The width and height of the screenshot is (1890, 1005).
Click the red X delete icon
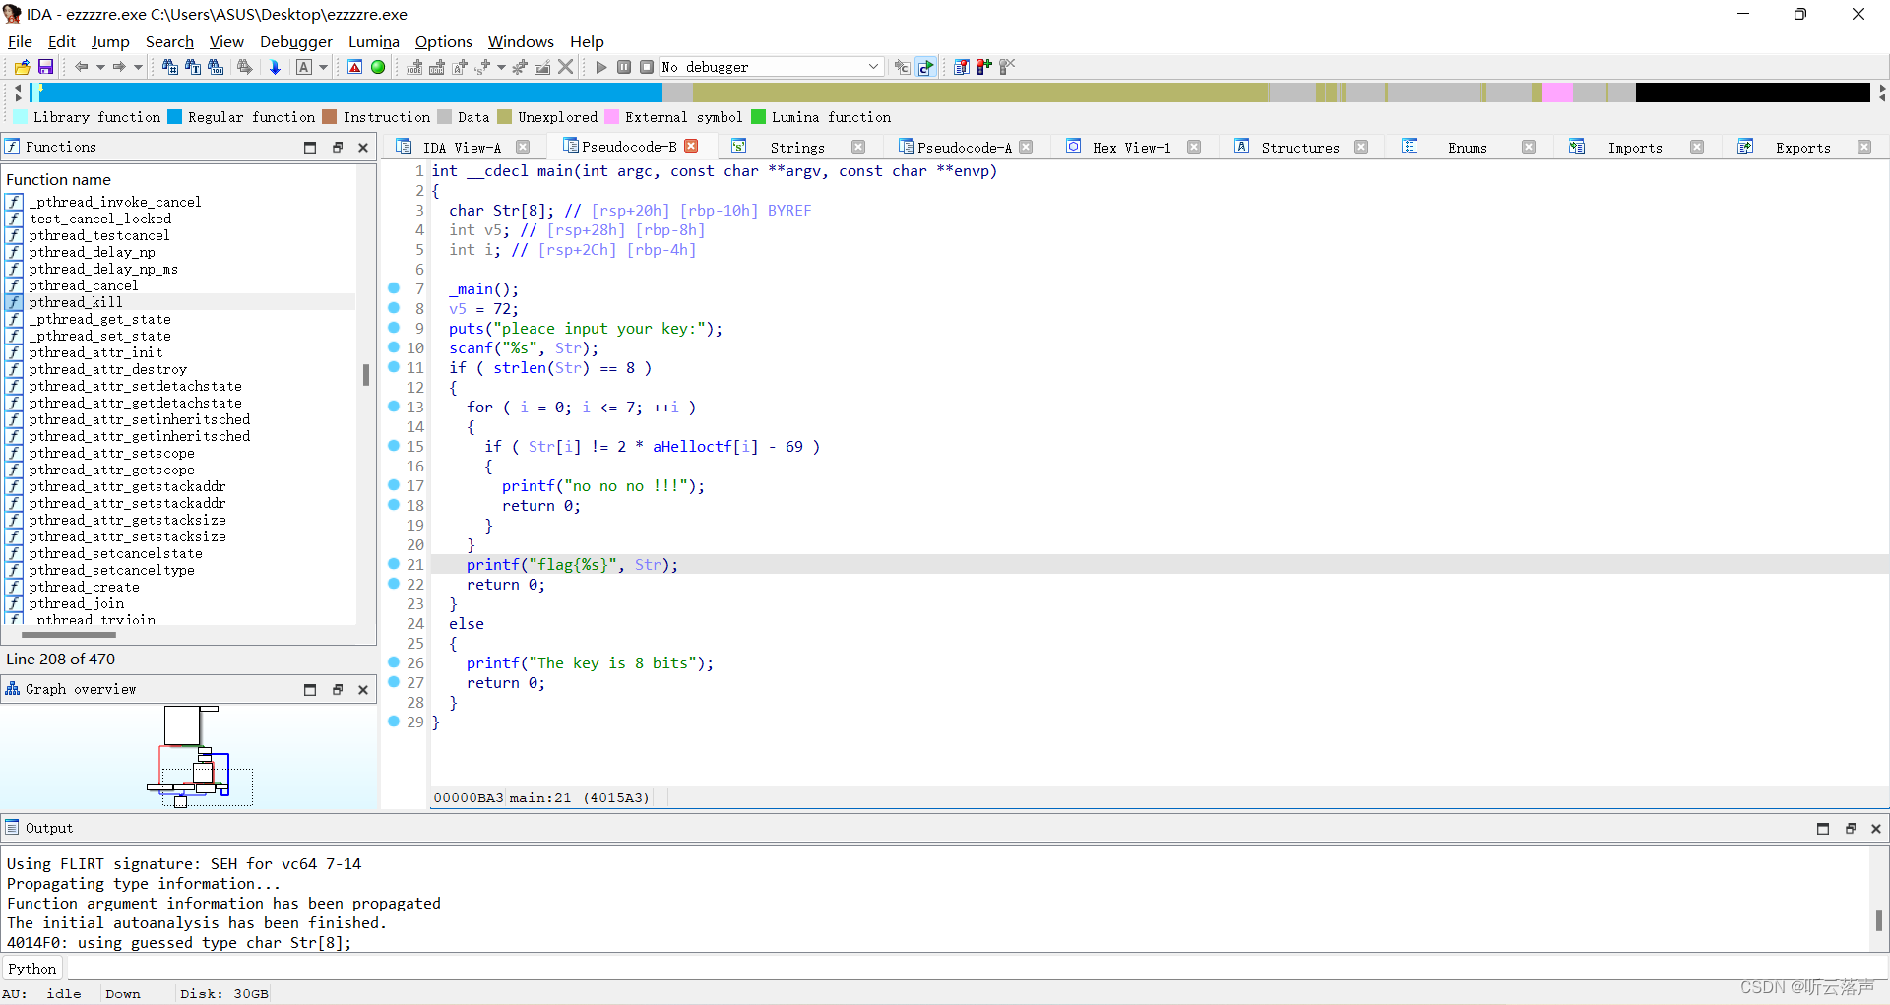pos(566,67)
